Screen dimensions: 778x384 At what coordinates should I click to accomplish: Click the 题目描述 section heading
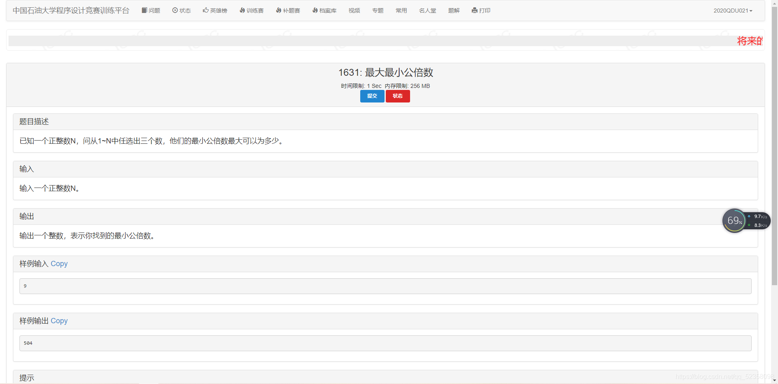coord(34,122)
